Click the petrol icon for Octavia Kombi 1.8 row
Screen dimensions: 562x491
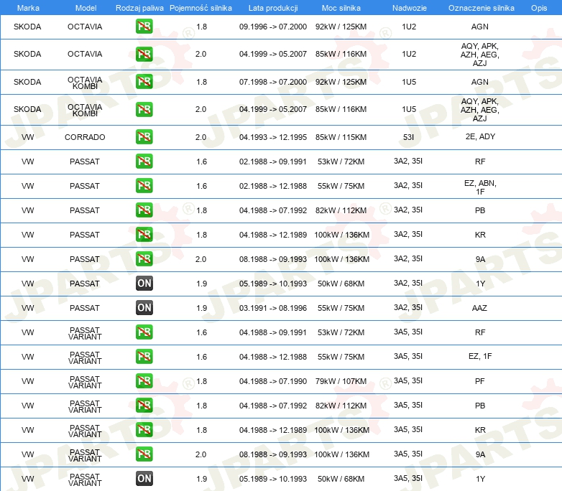tap(144, 82)
